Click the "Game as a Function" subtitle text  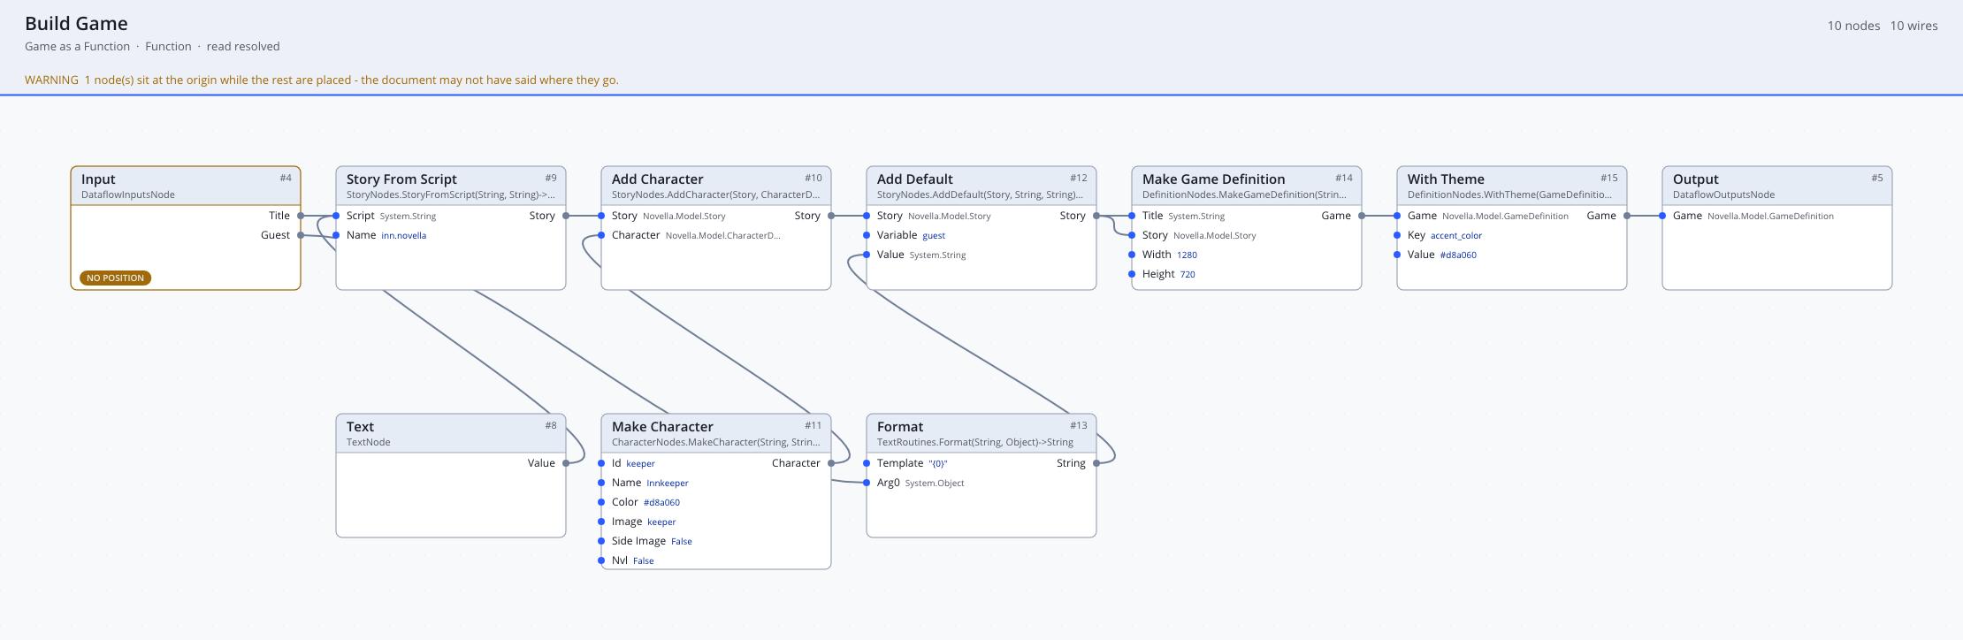click(x=77, y=46)
